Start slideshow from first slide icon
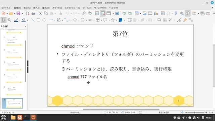Screen dimensions: 215x121 coord(124,13)
